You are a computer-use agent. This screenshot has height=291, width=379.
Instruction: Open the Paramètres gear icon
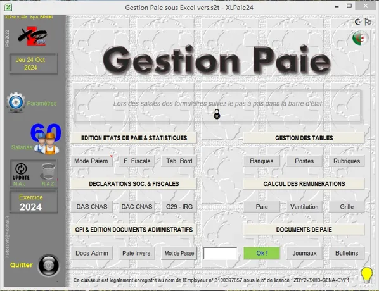click(x=16, y=102)
